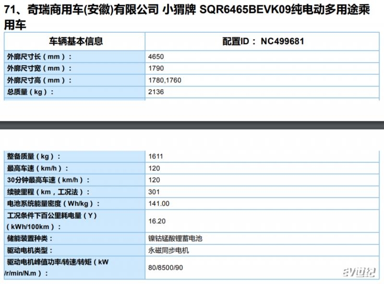Click the label 工况条件下百公里耗电量（Y）
This screenshot has height=284, width=384.
coord(52,221)
